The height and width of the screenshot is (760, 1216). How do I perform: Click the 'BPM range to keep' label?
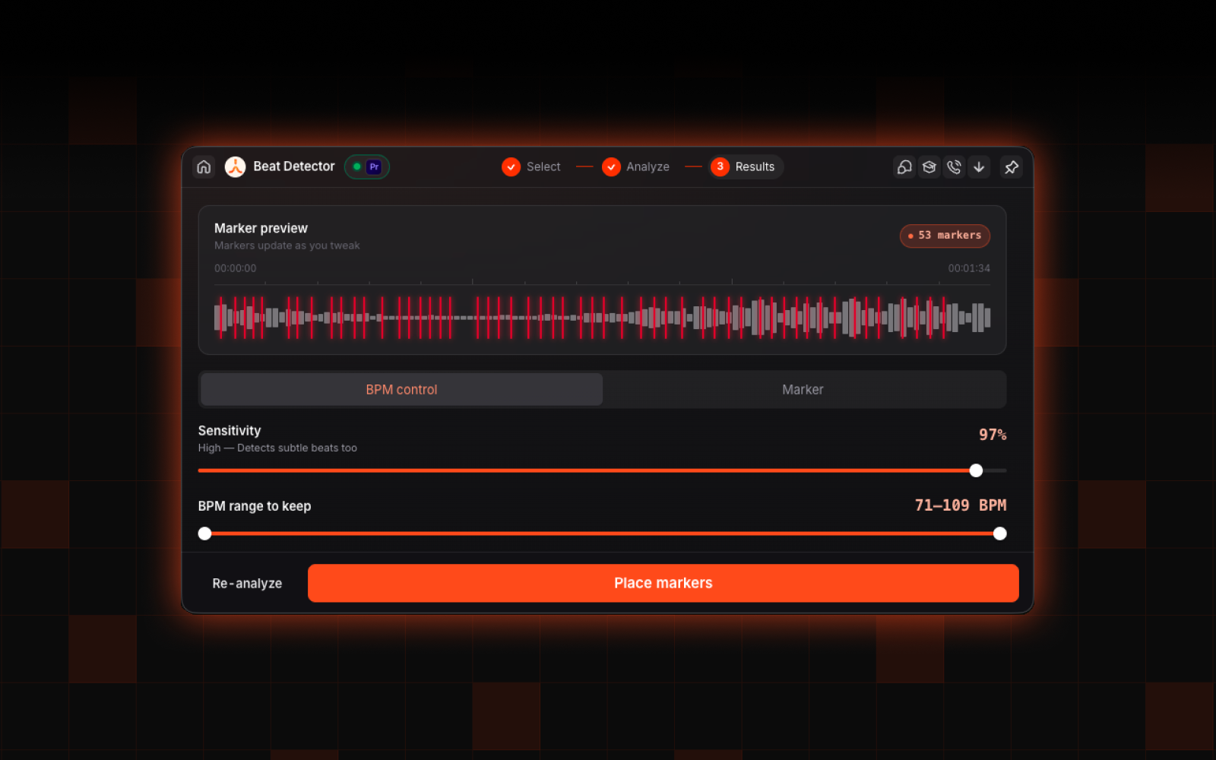pyautogui.click(x=255, y=506)
